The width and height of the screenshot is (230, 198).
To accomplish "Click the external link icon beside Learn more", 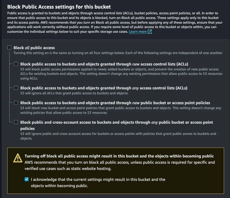I will pyautogui.click(x=150, y=31).
